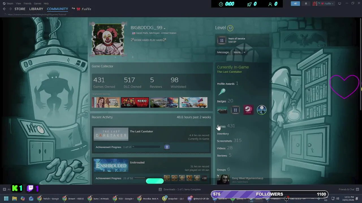Open Steam announcements megaphone button
Screen dimensions: 362x203
pyautogui.click(x=295, y=4)
